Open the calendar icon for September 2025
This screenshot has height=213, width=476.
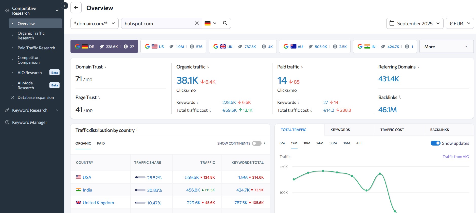tap(392, 23)
